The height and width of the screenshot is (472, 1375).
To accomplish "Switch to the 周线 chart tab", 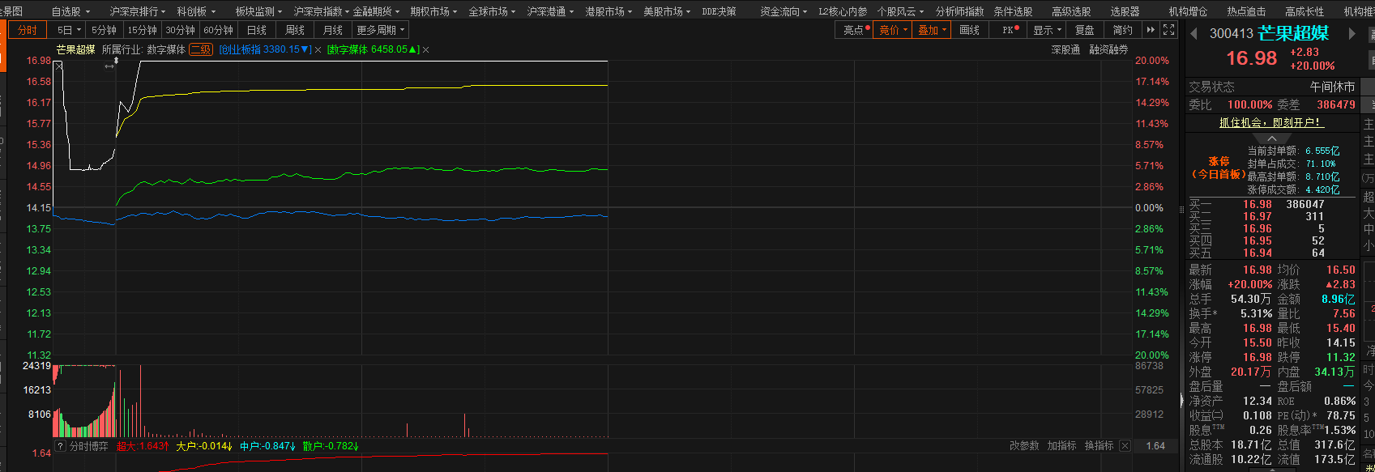I will click(x=294, y=30).
